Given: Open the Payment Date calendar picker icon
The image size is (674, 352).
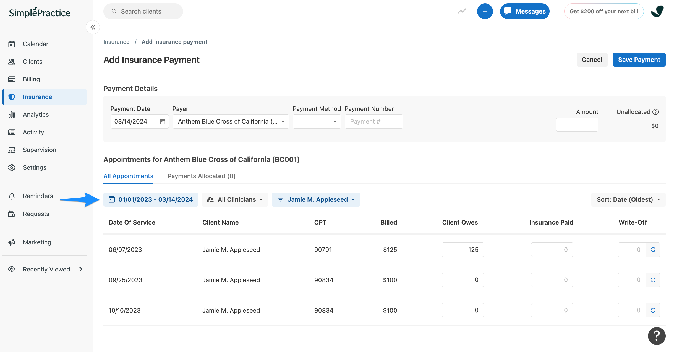Looking at the screenshot, I should tap(163, 121).
